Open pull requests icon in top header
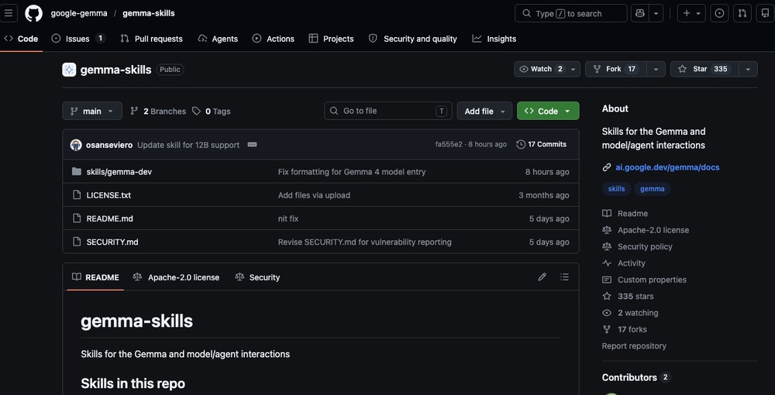The height and width of the screenshot is (395, 775). coord(742,13)
